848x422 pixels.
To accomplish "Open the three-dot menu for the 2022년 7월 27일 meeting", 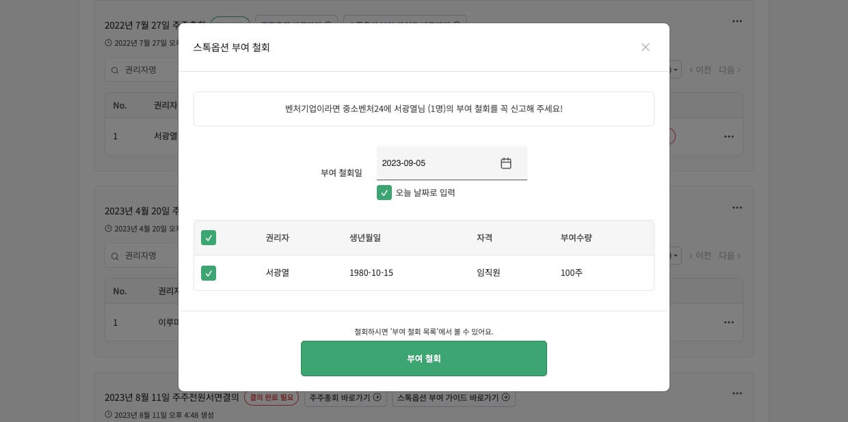I will 737,21.
